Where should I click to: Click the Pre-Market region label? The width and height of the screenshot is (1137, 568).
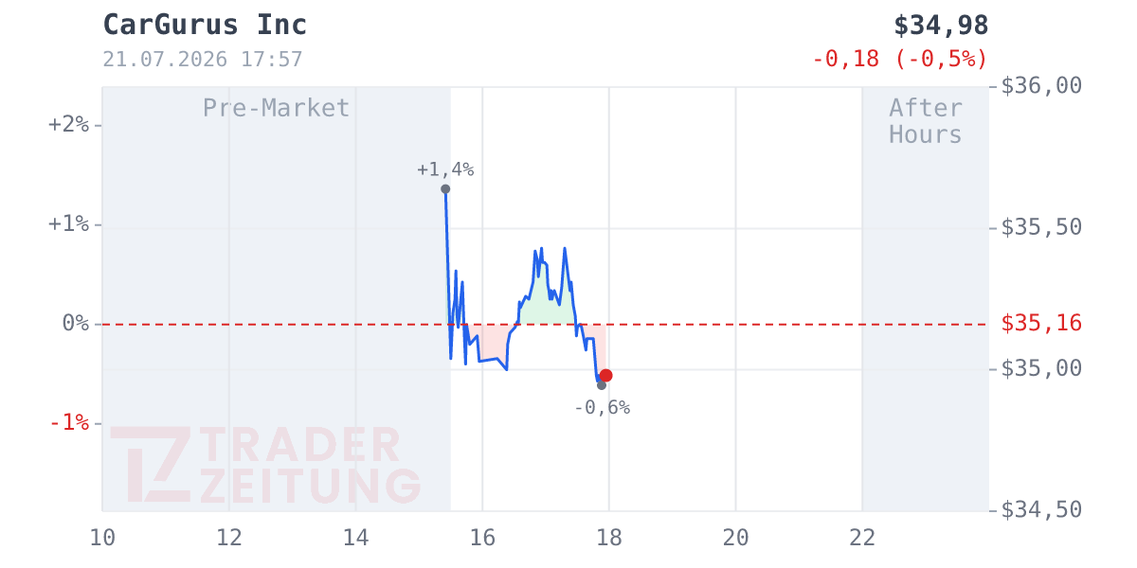(276, 108)
